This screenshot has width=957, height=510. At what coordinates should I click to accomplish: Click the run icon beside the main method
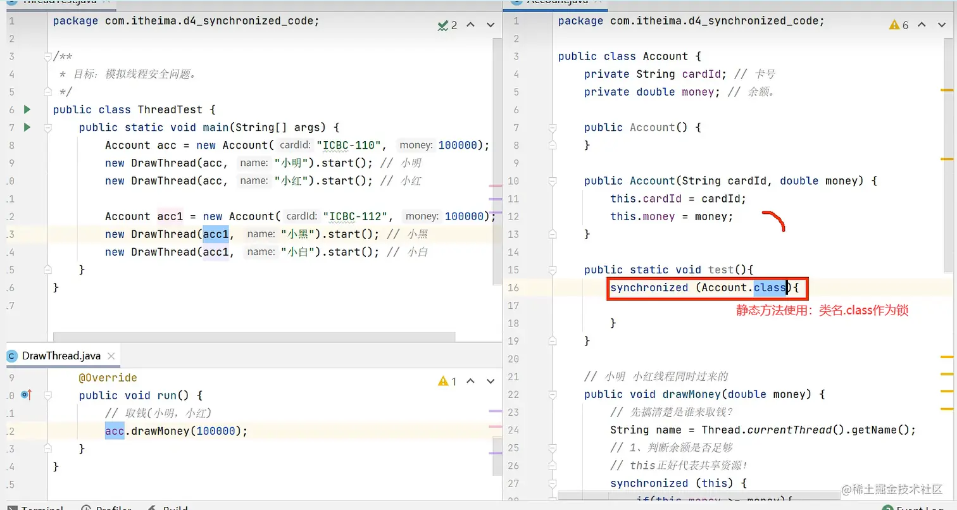(27, 127)
